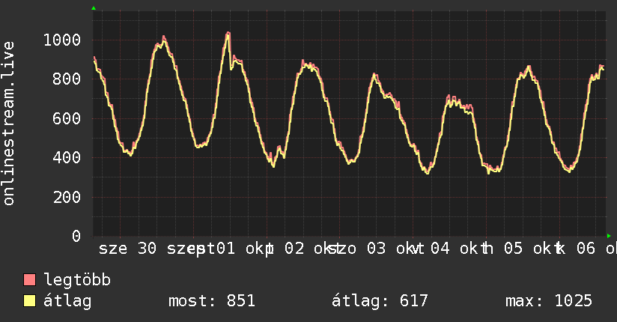Click the onlinestream.live vertical axis title
This screenshot has width=617, height=322.
9,124
